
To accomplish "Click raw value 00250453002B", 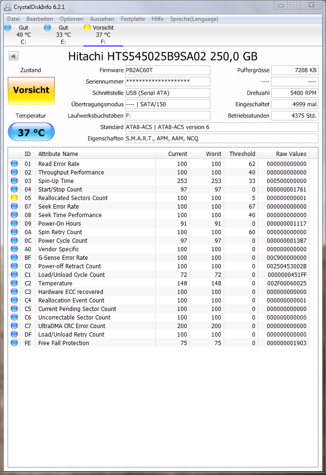I will pos(287,266).
